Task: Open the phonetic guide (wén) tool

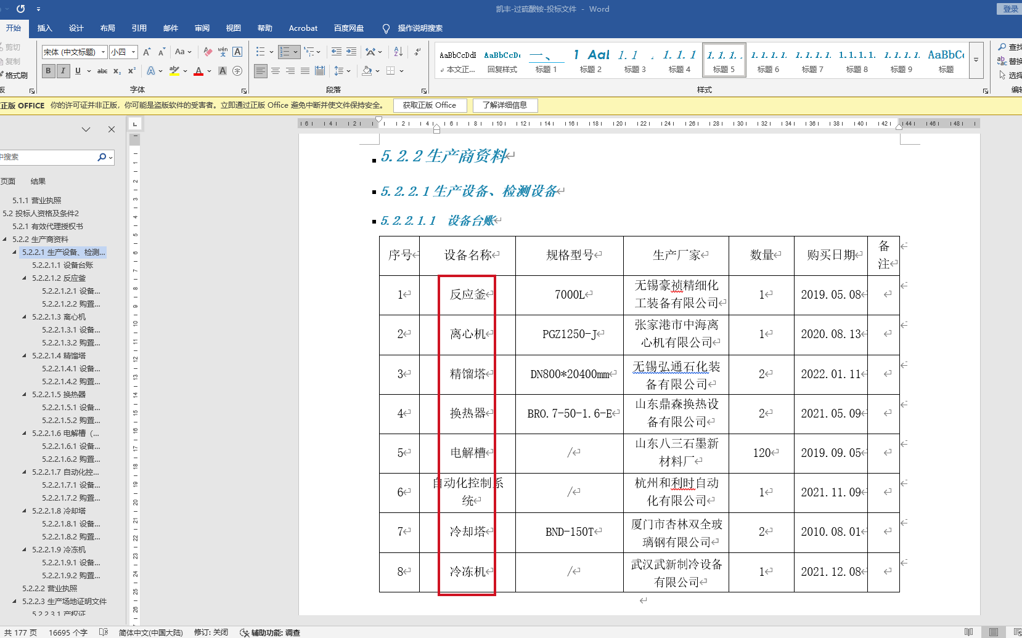Action: tap(223, 52)
